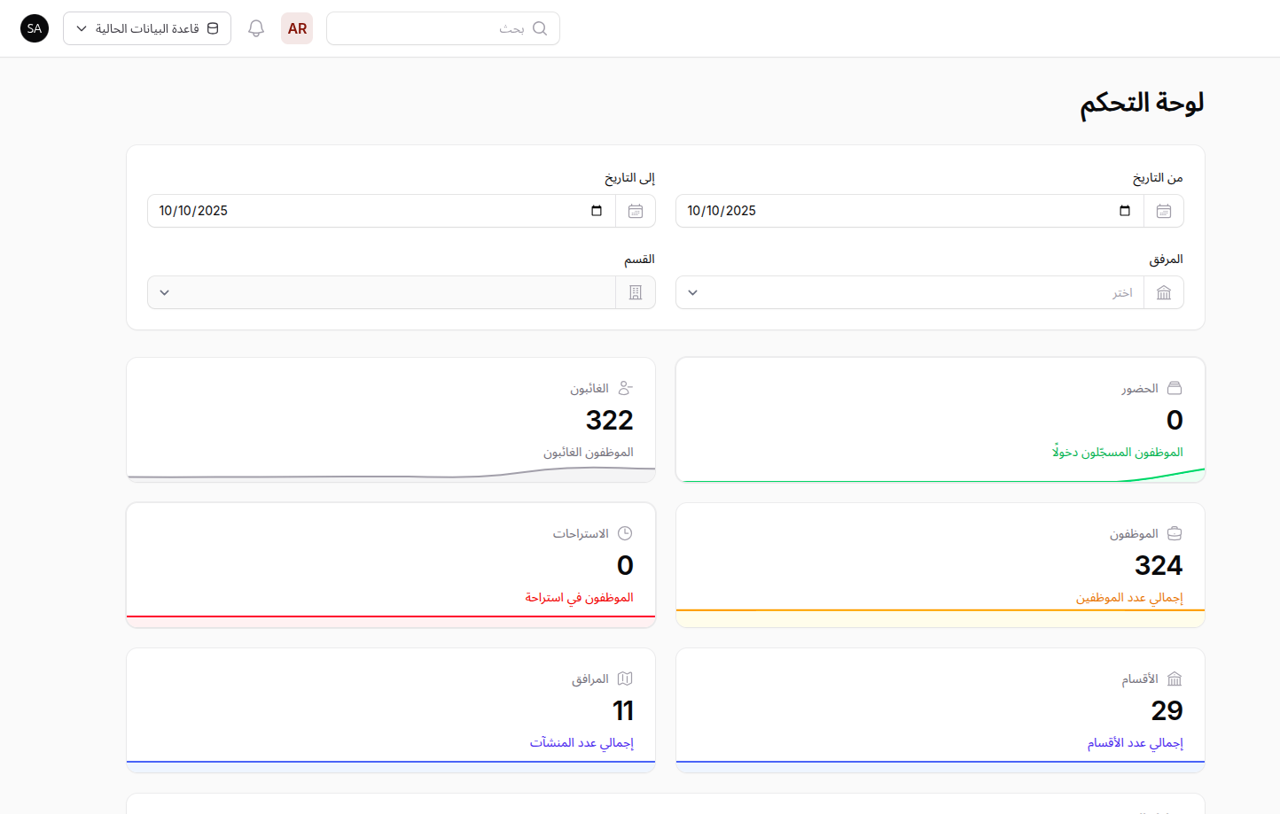Image resolution: width=1280 pixels, height=814 pixels.
Task: Click the إلى التاريخ field label
Action: pyautogui.click(x=629, y=178)
